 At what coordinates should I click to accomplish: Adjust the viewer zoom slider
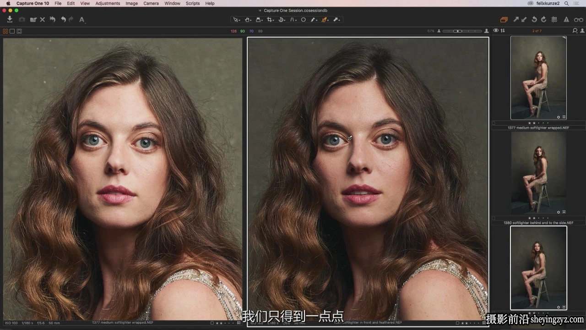(x=462, y=31)
